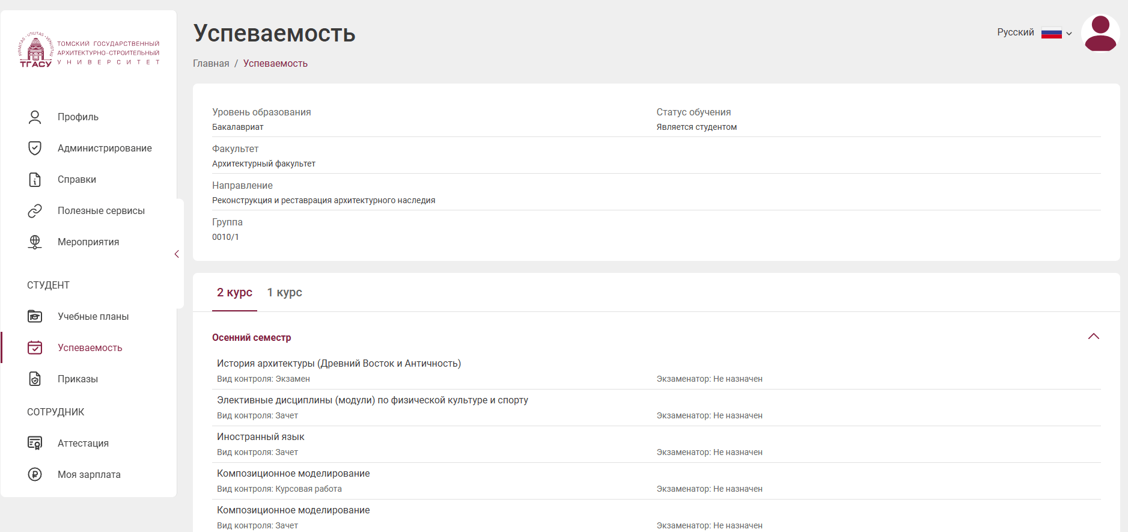This screenshot has width=1128, height=532.
Task: Collapse the Осенний семестр section
Action: [1093, 337]
